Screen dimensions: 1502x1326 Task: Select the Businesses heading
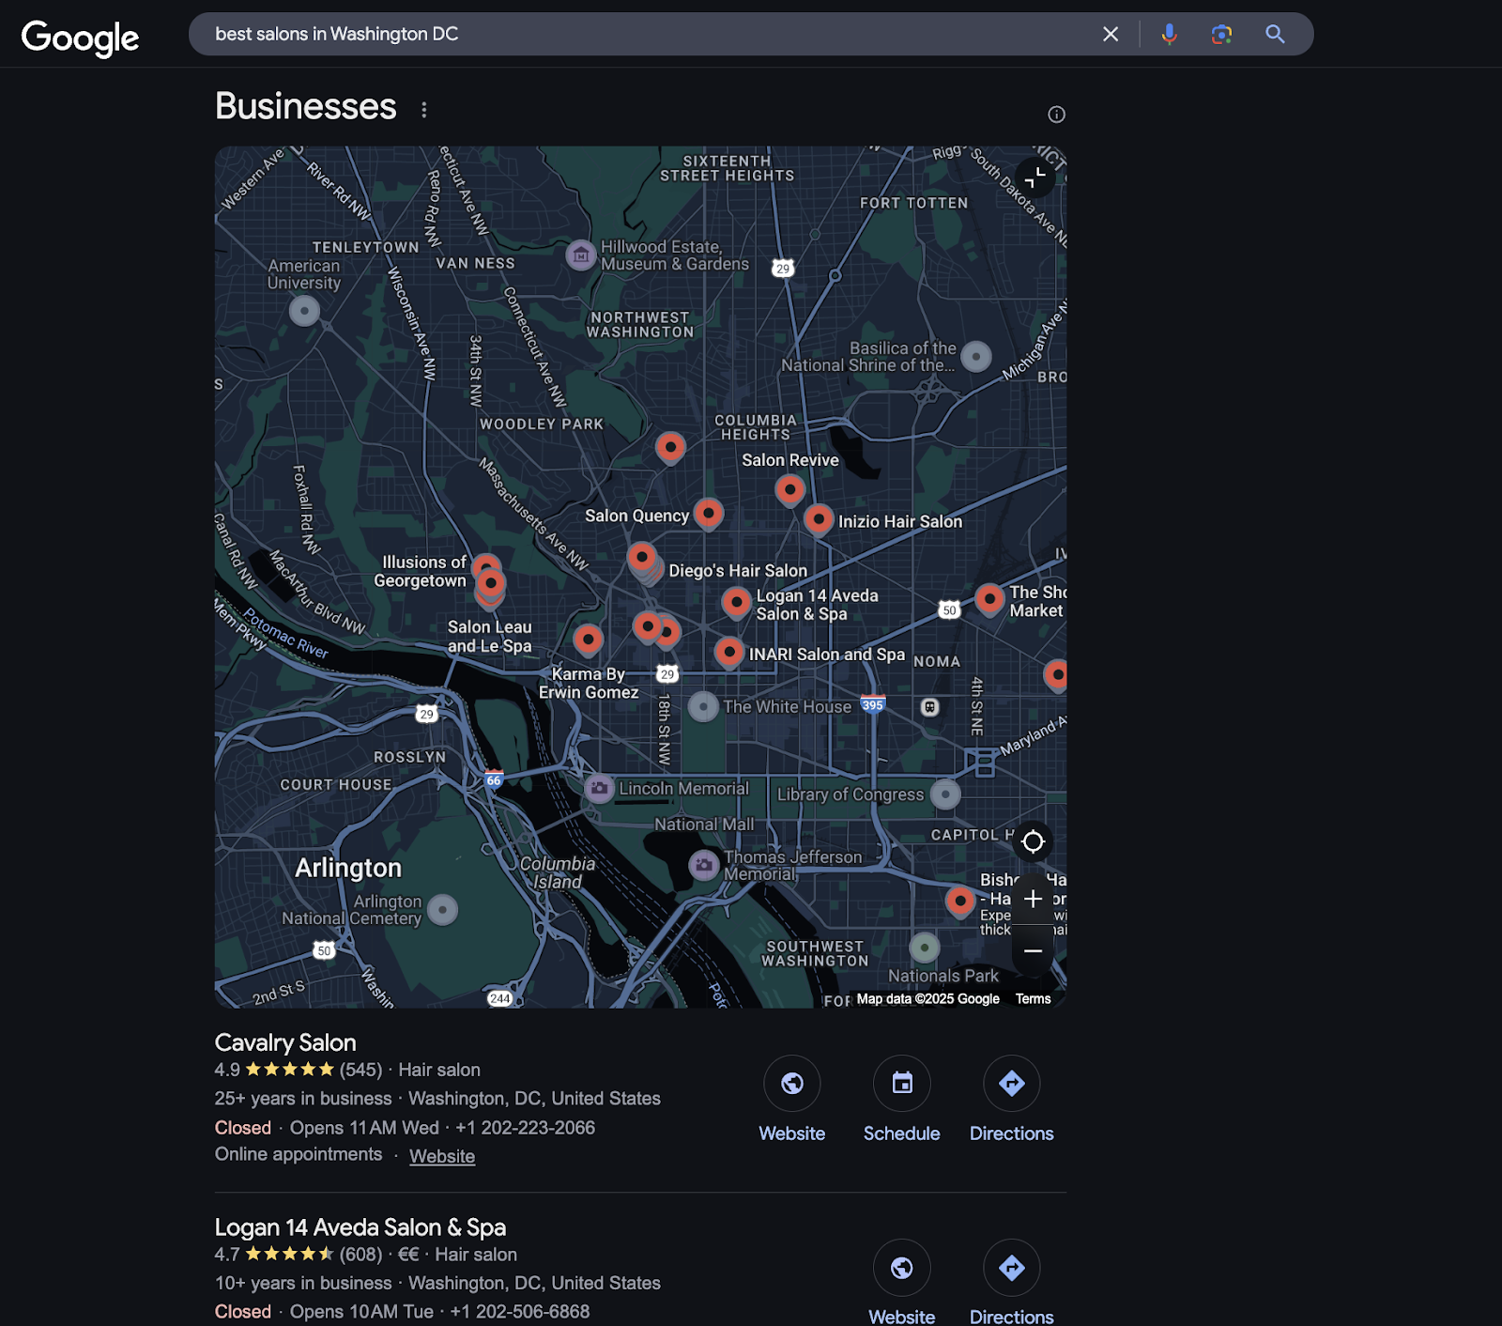(306, 106)
